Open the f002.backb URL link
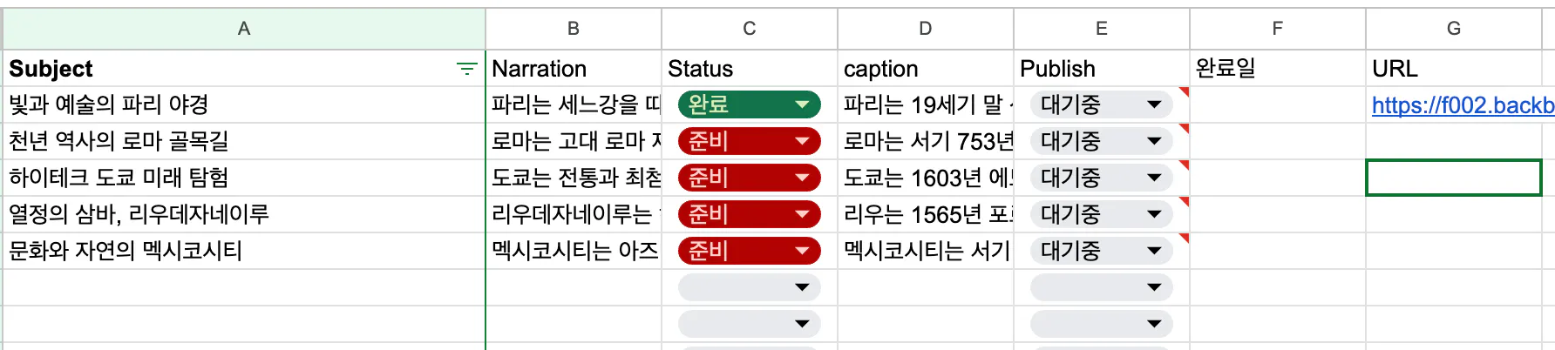1555x350 pixels. (x=1461, y=105)
